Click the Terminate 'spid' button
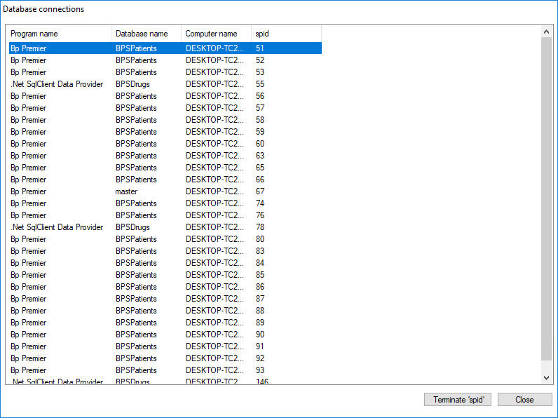Viewport: 558px width, 418px height. click(457, 400)
